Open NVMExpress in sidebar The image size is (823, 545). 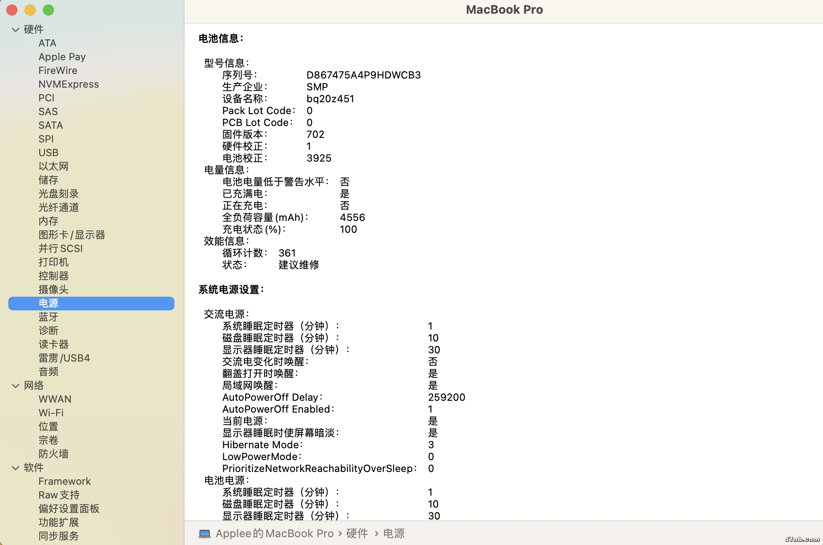[69, 84]
